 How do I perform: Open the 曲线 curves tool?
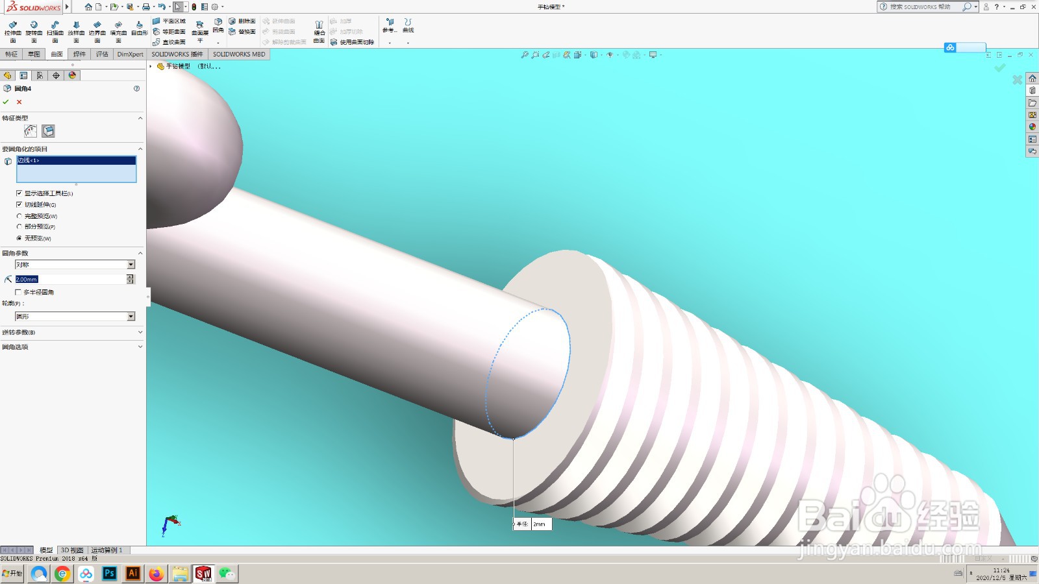click(x=408, y=26)
